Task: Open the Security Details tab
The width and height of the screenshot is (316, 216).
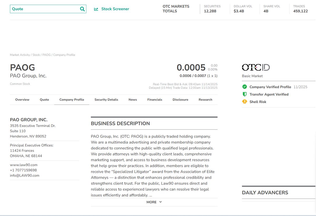Action: point(106,100)
